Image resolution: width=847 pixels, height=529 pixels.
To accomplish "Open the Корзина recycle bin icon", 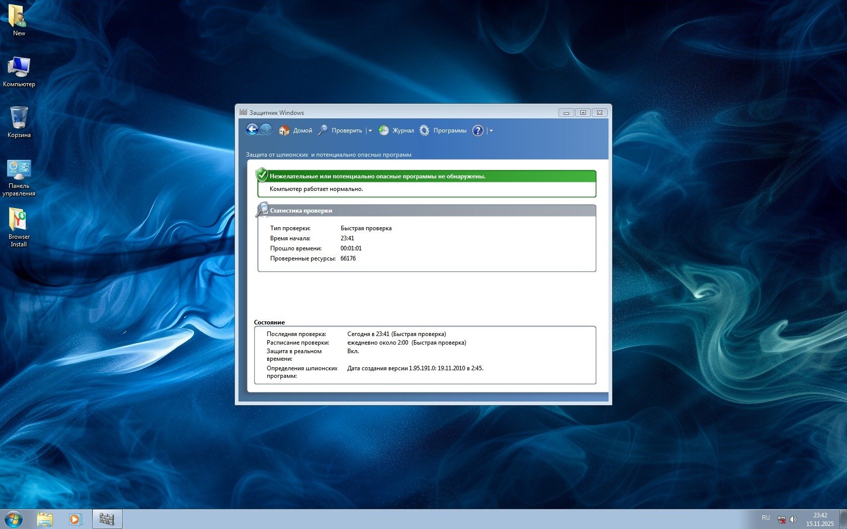I will click(19, 121).
